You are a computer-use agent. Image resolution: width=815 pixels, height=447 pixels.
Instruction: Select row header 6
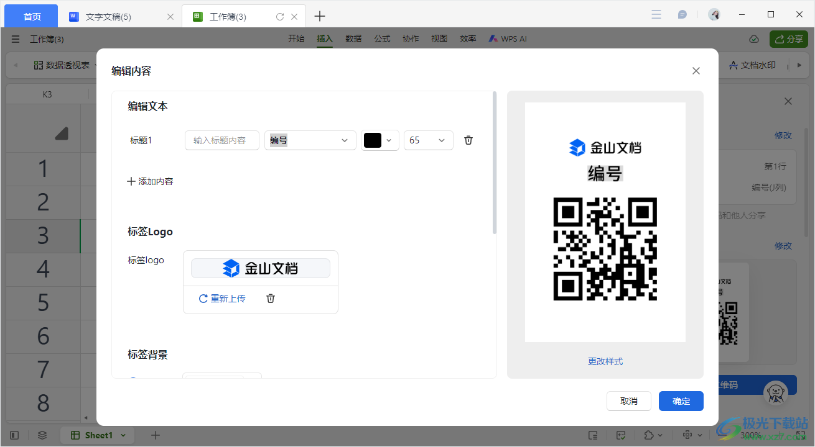[43, 336]
